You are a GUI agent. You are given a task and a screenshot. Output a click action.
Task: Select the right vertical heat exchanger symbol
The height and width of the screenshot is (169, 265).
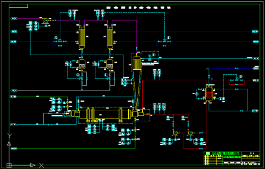click(110, 37)
